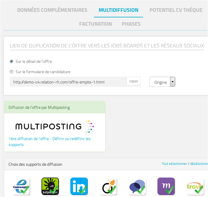The height and width of the screenshot is (197, 208).
Task: Toggle the Trovit job board icon
Action: click(195, 186)
